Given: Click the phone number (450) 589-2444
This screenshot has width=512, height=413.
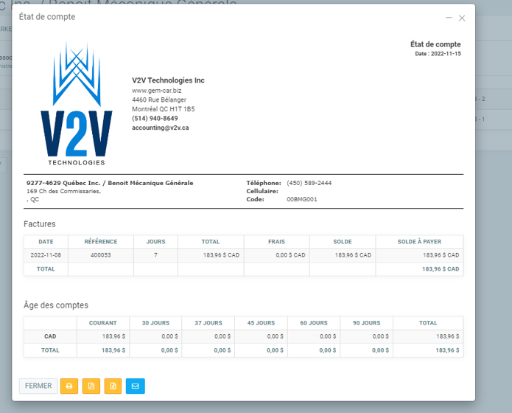Looking at the screenshot, I should point(309,183).
